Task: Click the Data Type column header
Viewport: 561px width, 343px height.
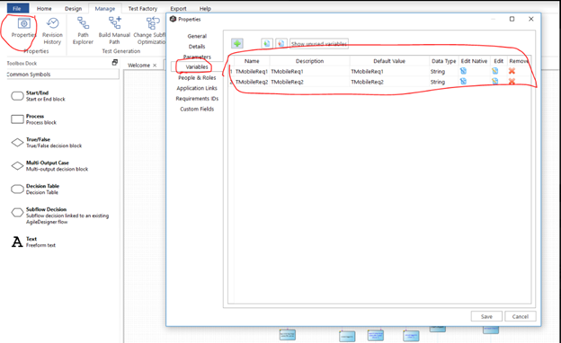Action: point(443,61)
